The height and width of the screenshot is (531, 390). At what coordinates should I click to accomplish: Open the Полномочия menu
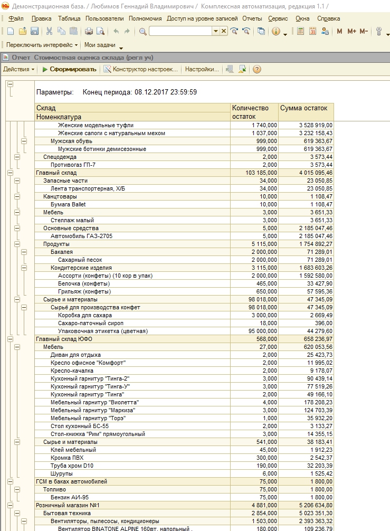[x=145, y=18]
